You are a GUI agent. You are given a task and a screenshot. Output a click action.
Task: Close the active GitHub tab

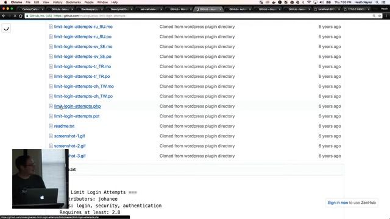click(220, 9)
